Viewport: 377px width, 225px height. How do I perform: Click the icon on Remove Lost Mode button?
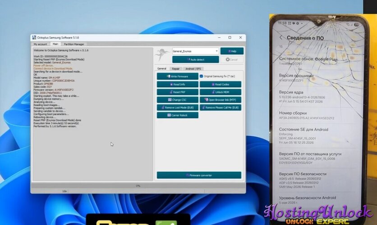pos(163,108)
